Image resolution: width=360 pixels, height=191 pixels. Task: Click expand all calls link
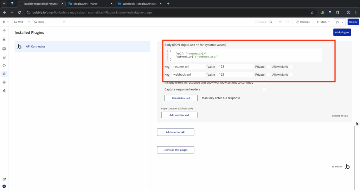click(340, 116)
